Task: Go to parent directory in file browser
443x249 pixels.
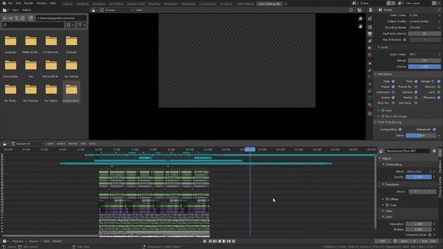Action: 17,18
